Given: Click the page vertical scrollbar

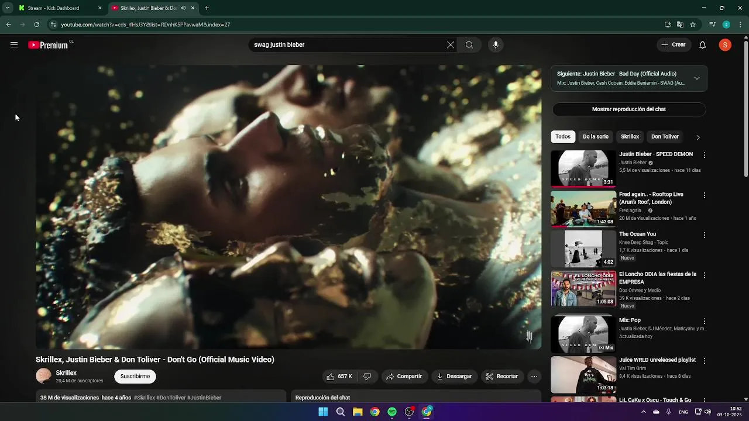Looking at the screenshot, I should click(745, 108).
